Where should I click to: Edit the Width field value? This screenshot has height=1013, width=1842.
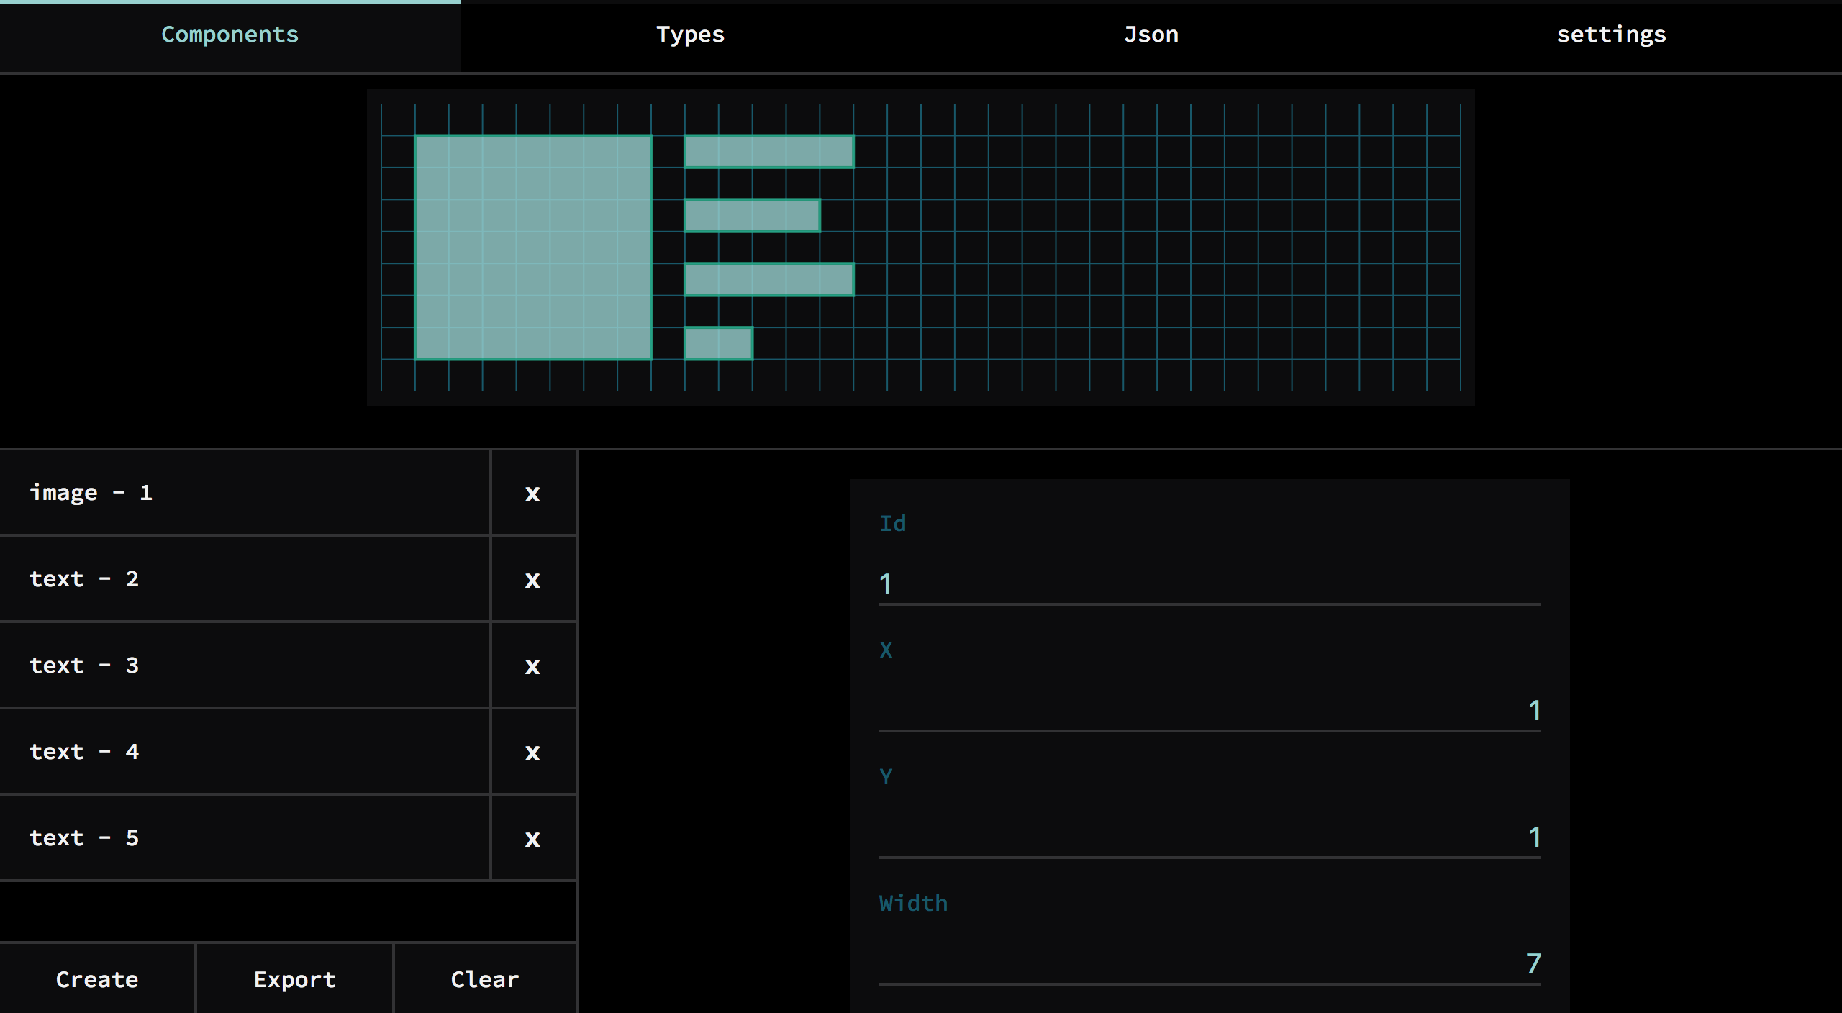point(1209,963)
